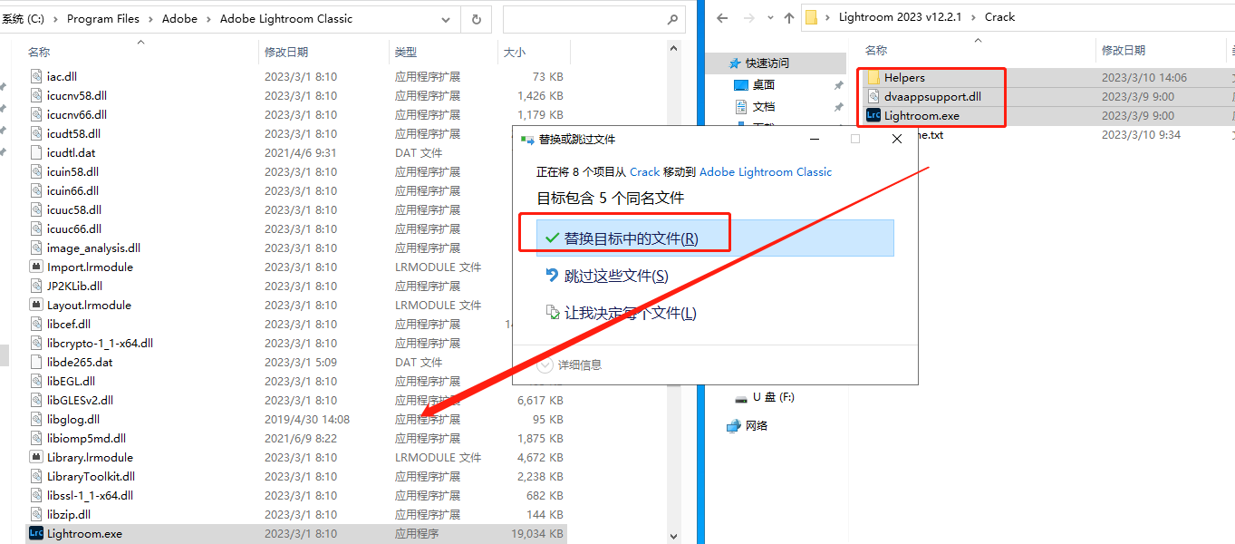Expand details (详细信息) in the dialog

point(545,364)
